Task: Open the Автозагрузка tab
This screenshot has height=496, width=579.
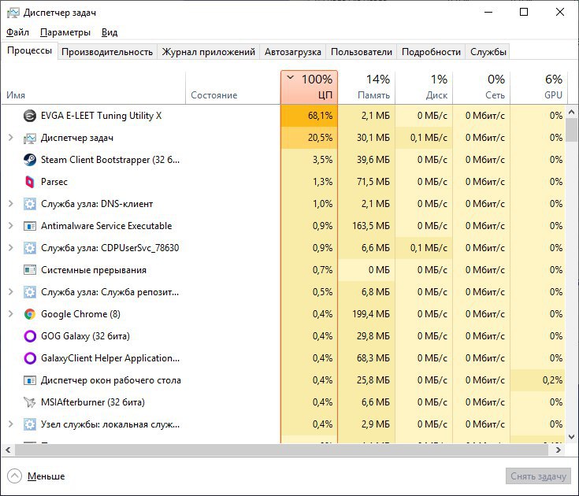Action: (x=293, y=52)
